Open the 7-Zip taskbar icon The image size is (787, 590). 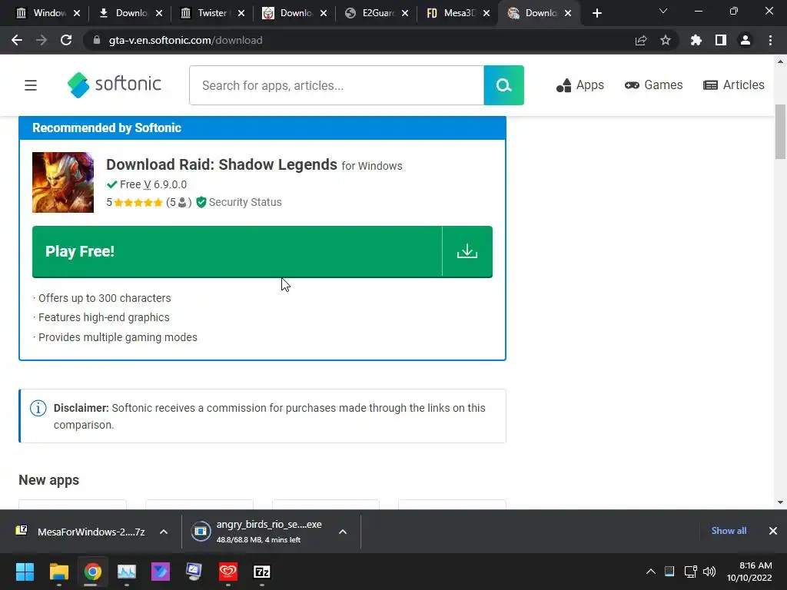(262, 572)
